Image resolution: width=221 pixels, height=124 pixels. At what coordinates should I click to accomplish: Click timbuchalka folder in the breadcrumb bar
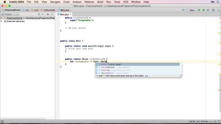click(x=48, y=10)
